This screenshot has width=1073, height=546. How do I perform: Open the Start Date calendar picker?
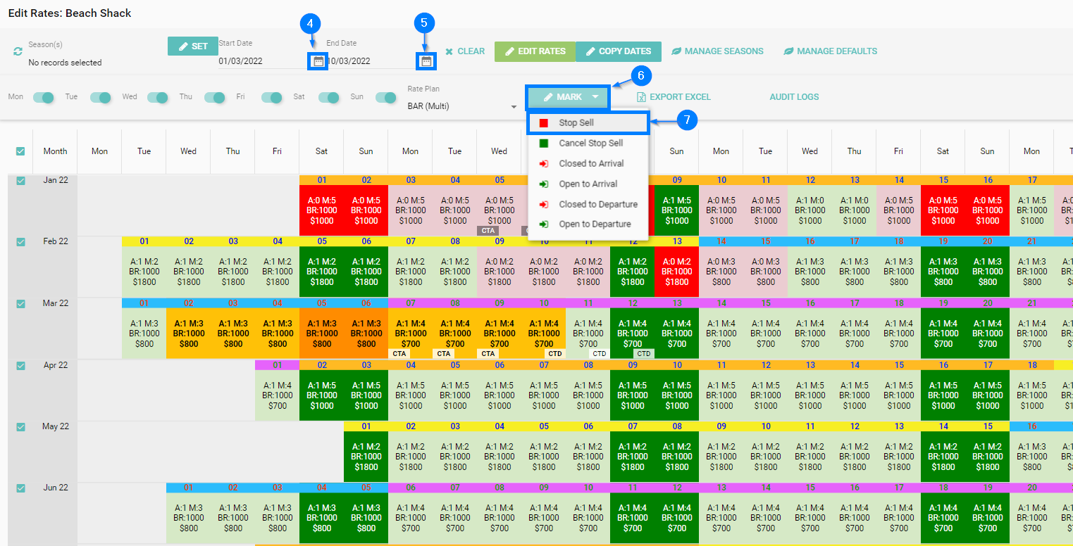318,61
